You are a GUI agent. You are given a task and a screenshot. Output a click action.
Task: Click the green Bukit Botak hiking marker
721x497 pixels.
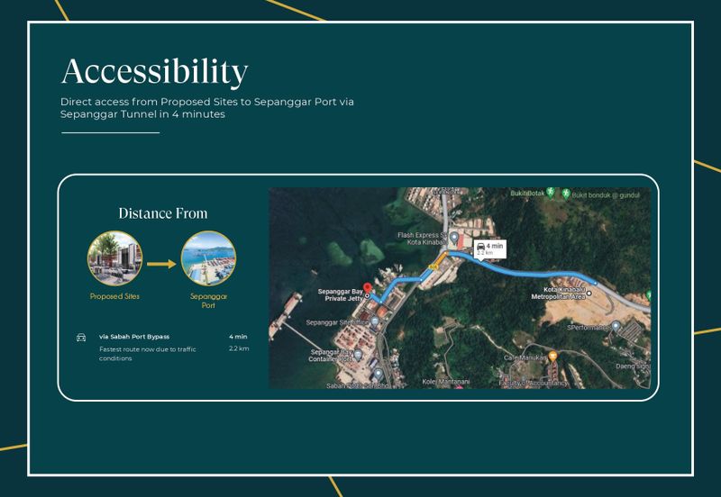click(551, 193)
